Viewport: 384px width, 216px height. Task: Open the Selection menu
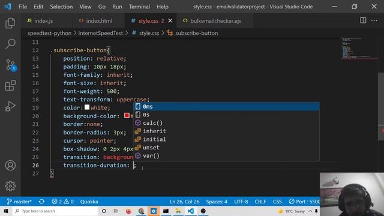click(61, 7)
